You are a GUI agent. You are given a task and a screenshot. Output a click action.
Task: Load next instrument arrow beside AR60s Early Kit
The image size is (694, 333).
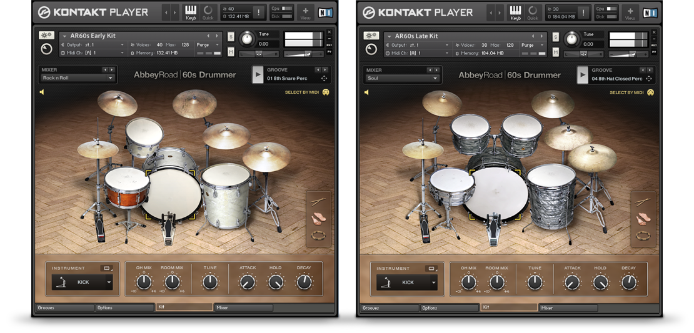(x=217, y=36)
